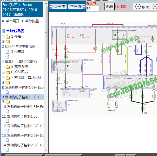Expand node above 10 发动机电子控制1.5升
Image resolution: width=157 pixels, height=156 pixels.
coord(3,102)
